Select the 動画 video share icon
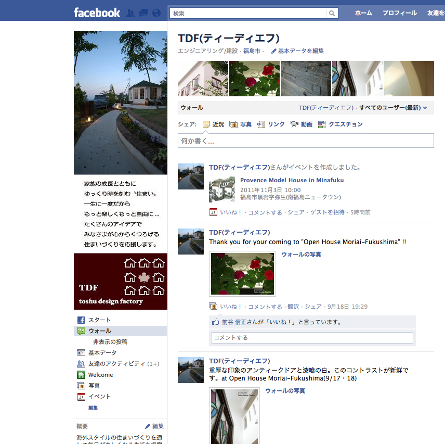Screen dimensions: 445x444 pyautogui.click(x=294, y=124)
